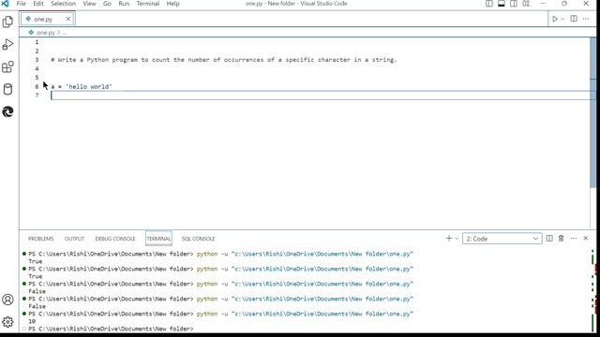Click the 'hello world' string on line 6
This screenshot has height=337, width=600.
pos(89,87)
